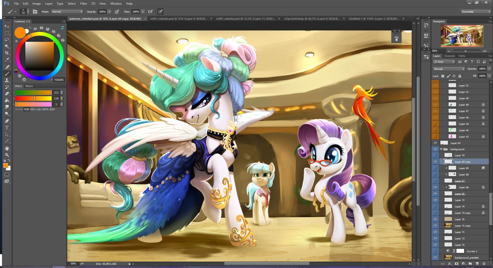Select the Crop tool
This screenshot has width=493, height=268.
click(7, 53)
